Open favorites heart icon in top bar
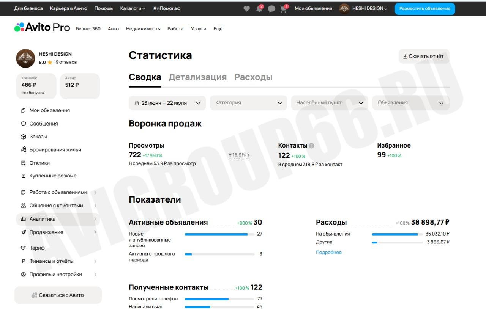The image size is (486, 325). tap(247, 9)
